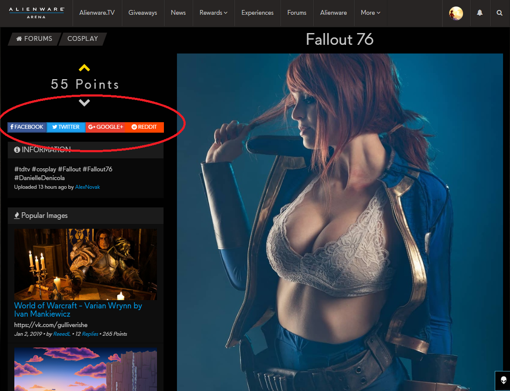
Task: Open the Alienware menu link
Action: (x=333, y=13)
